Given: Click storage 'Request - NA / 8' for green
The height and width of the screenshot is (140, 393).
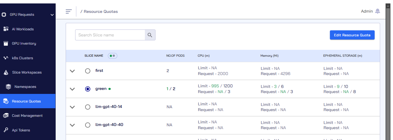Looking at the screenshot, I should point(340,92).
